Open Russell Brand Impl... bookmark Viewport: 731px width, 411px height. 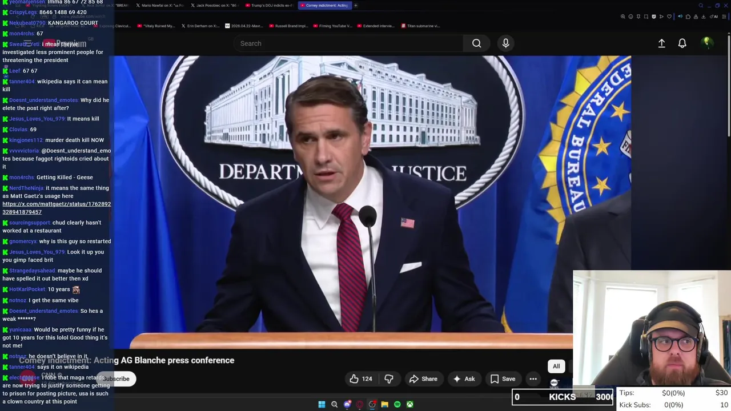288,26
